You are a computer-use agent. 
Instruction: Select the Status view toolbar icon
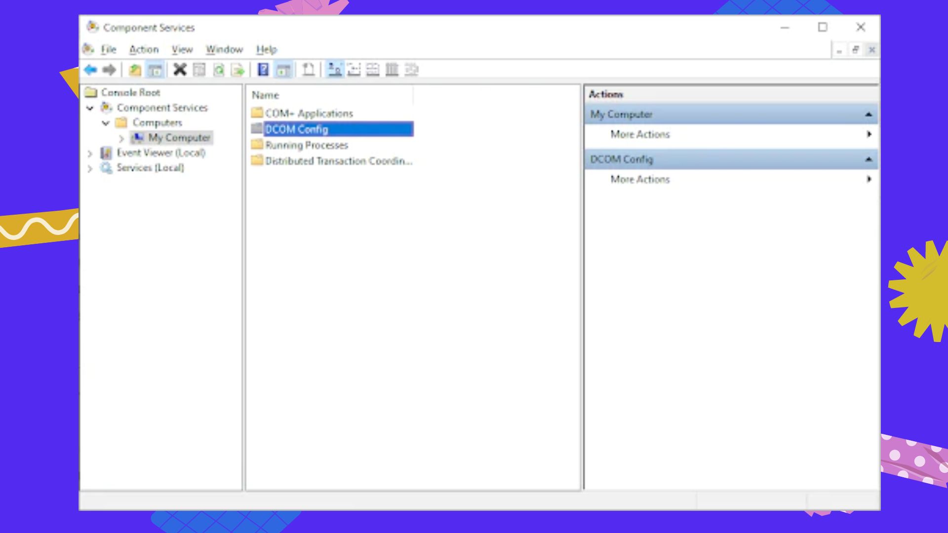click(411, 70)
